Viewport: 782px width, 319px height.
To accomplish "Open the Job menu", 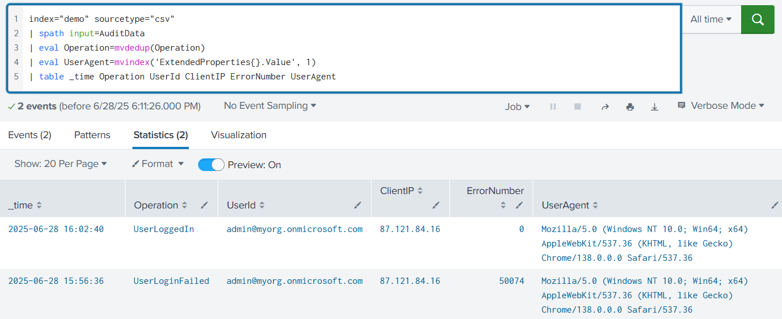I will (517, 107).
